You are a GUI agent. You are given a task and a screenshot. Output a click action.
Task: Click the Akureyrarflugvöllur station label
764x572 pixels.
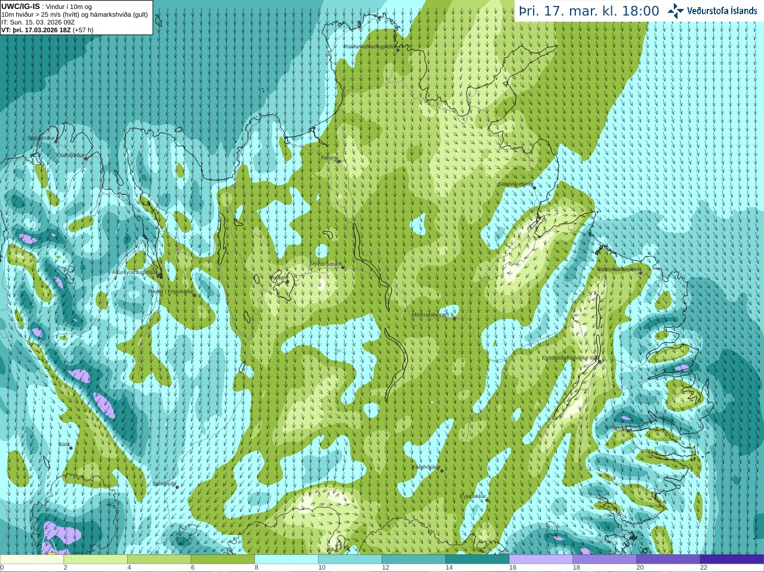click(135, 272)
